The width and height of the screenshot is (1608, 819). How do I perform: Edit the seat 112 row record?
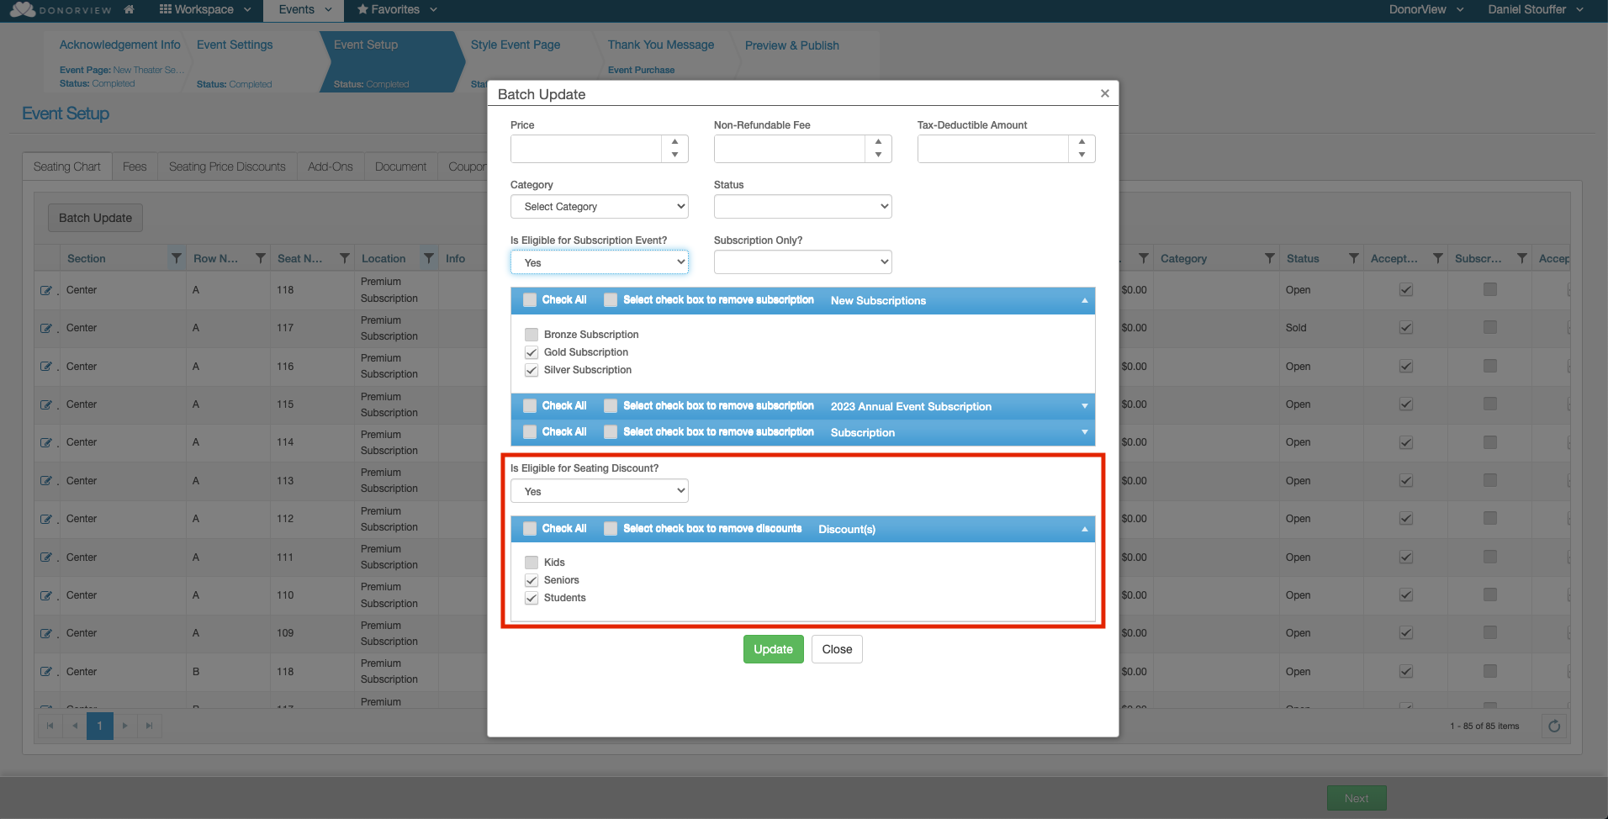pyautogui.click(x=45, y=519)
